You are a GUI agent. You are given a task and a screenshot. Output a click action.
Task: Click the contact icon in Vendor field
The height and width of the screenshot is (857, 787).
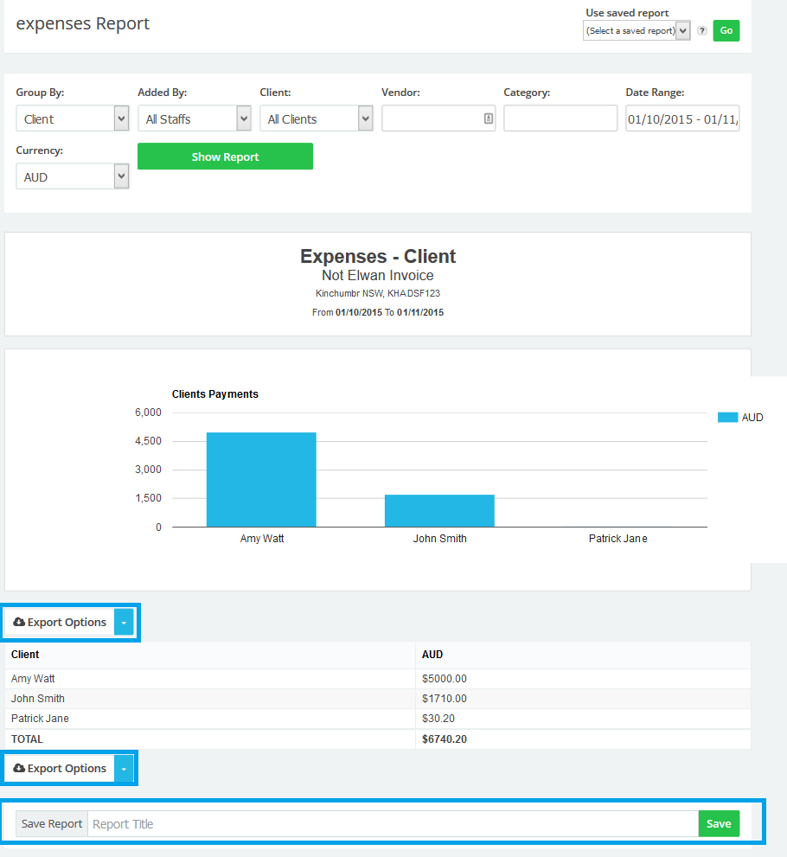pyautogui.click(x=488, y=118)
